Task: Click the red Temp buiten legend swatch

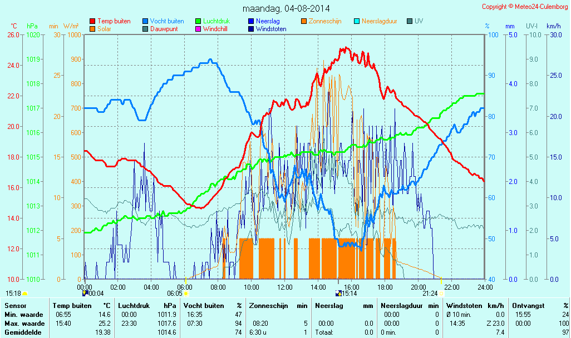Action: click(92, 21)
